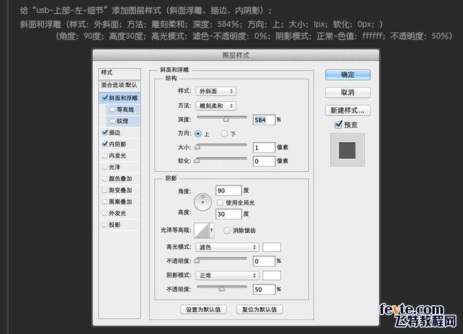
Task: Click the 深度 slider handle
Action: coord(226,119)
